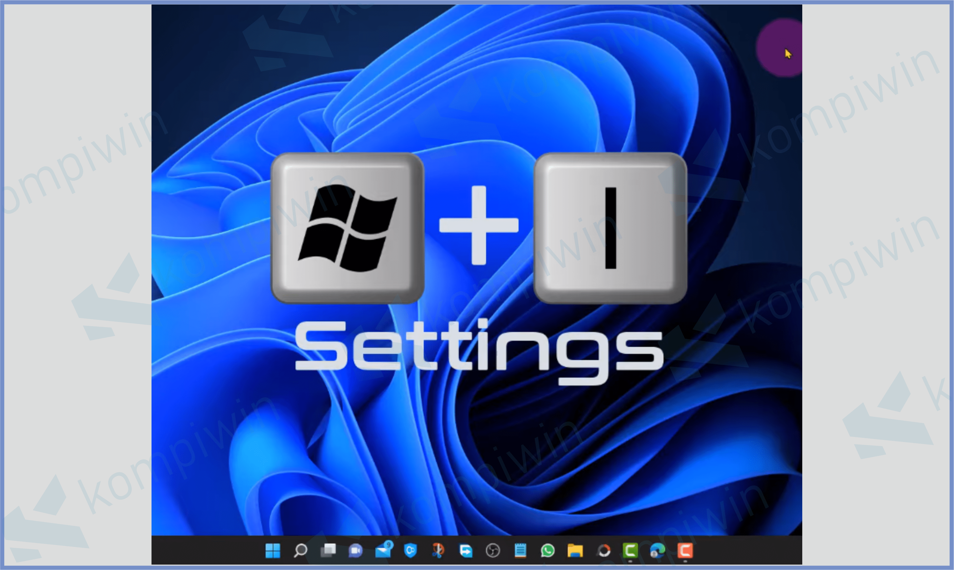Open the Notepad taskbar icon
Screen dimensions: 954x570
520,550
